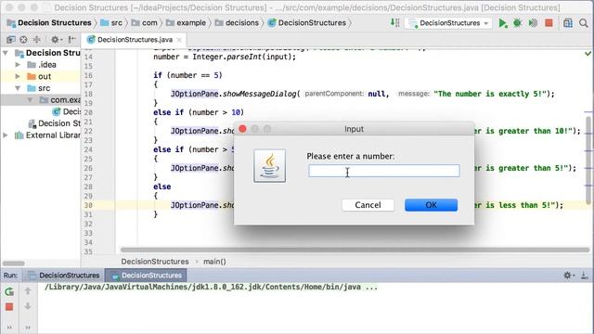Click the editor horizontal scrollbar
This screenshot has height=334, width=594.
click(355, 250)
